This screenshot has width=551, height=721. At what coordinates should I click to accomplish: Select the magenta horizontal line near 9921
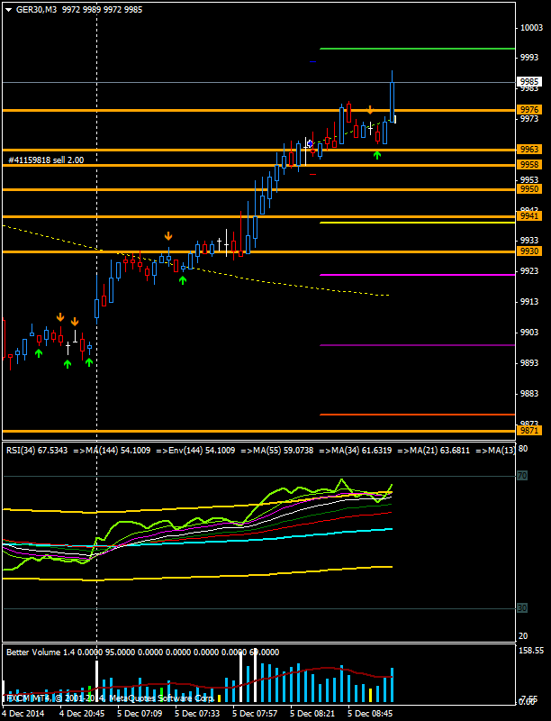tap(414, 275)
